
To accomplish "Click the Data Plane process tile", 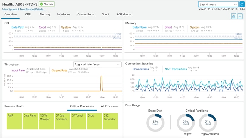I will [x=30, y=121].
